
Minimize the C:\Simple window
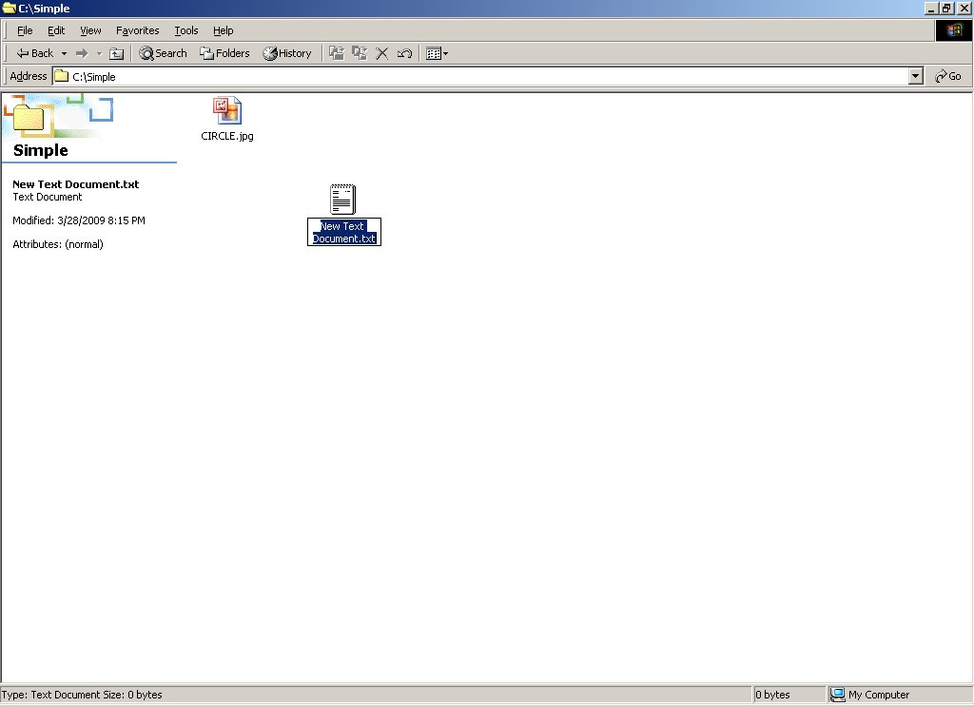pos(930,8)
